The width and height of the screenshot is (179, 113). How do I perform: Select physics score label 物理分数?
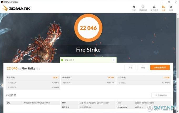click(x=66, y=78)
